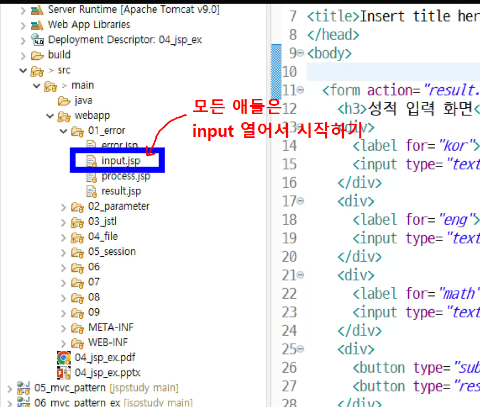Click the java folder icon
Viewport: 480px width, 407px height.
pyautogui.click(x=64, y=101)
